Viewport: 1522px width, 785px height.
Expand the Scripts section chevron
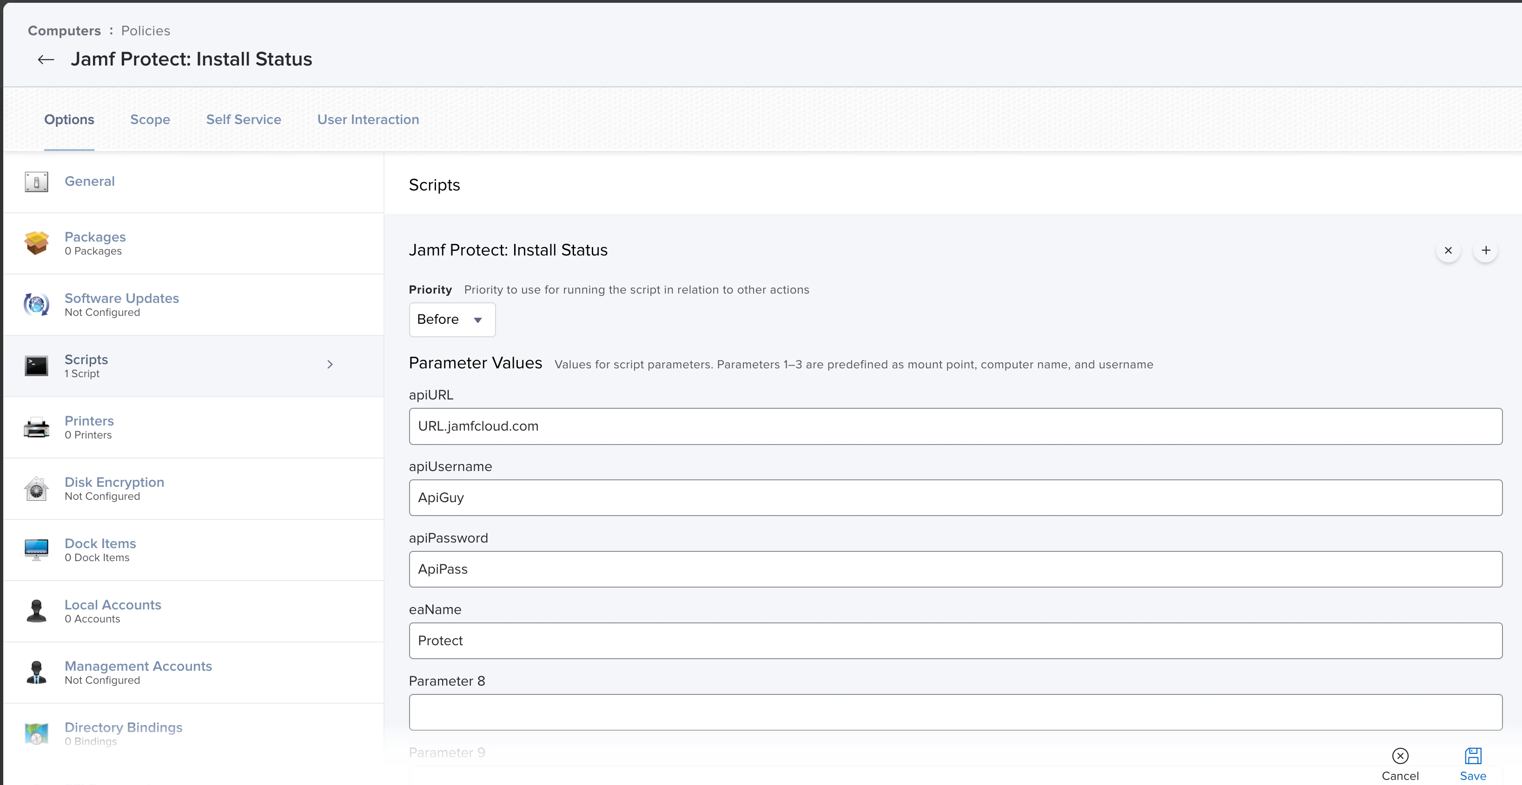(x=330, y=364)
